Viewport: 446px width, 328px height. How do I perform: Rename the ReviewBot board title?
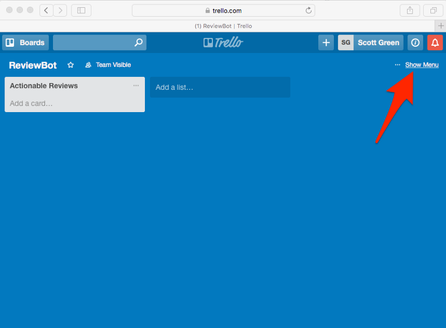pos(33,65)
